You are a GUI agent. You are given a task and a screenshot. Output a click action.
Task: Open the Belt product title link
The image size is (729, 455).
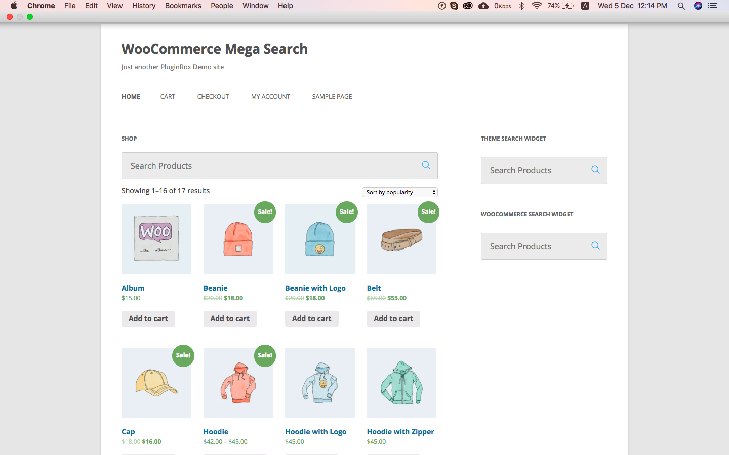[x=374, y=288]
